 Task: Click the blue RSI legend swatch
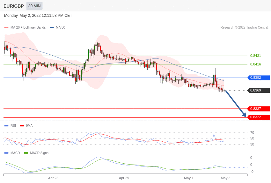point(6,126)
